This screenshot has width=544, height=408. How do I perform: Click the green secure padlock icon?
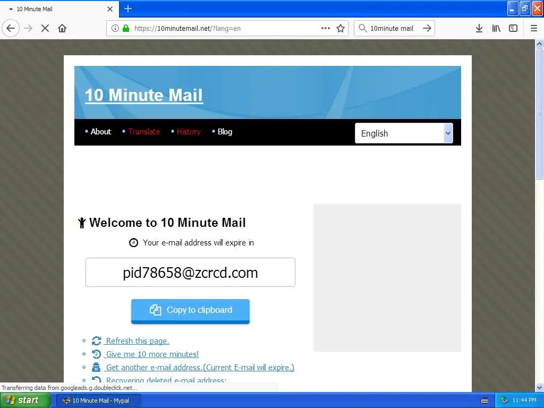coord(126,28)
